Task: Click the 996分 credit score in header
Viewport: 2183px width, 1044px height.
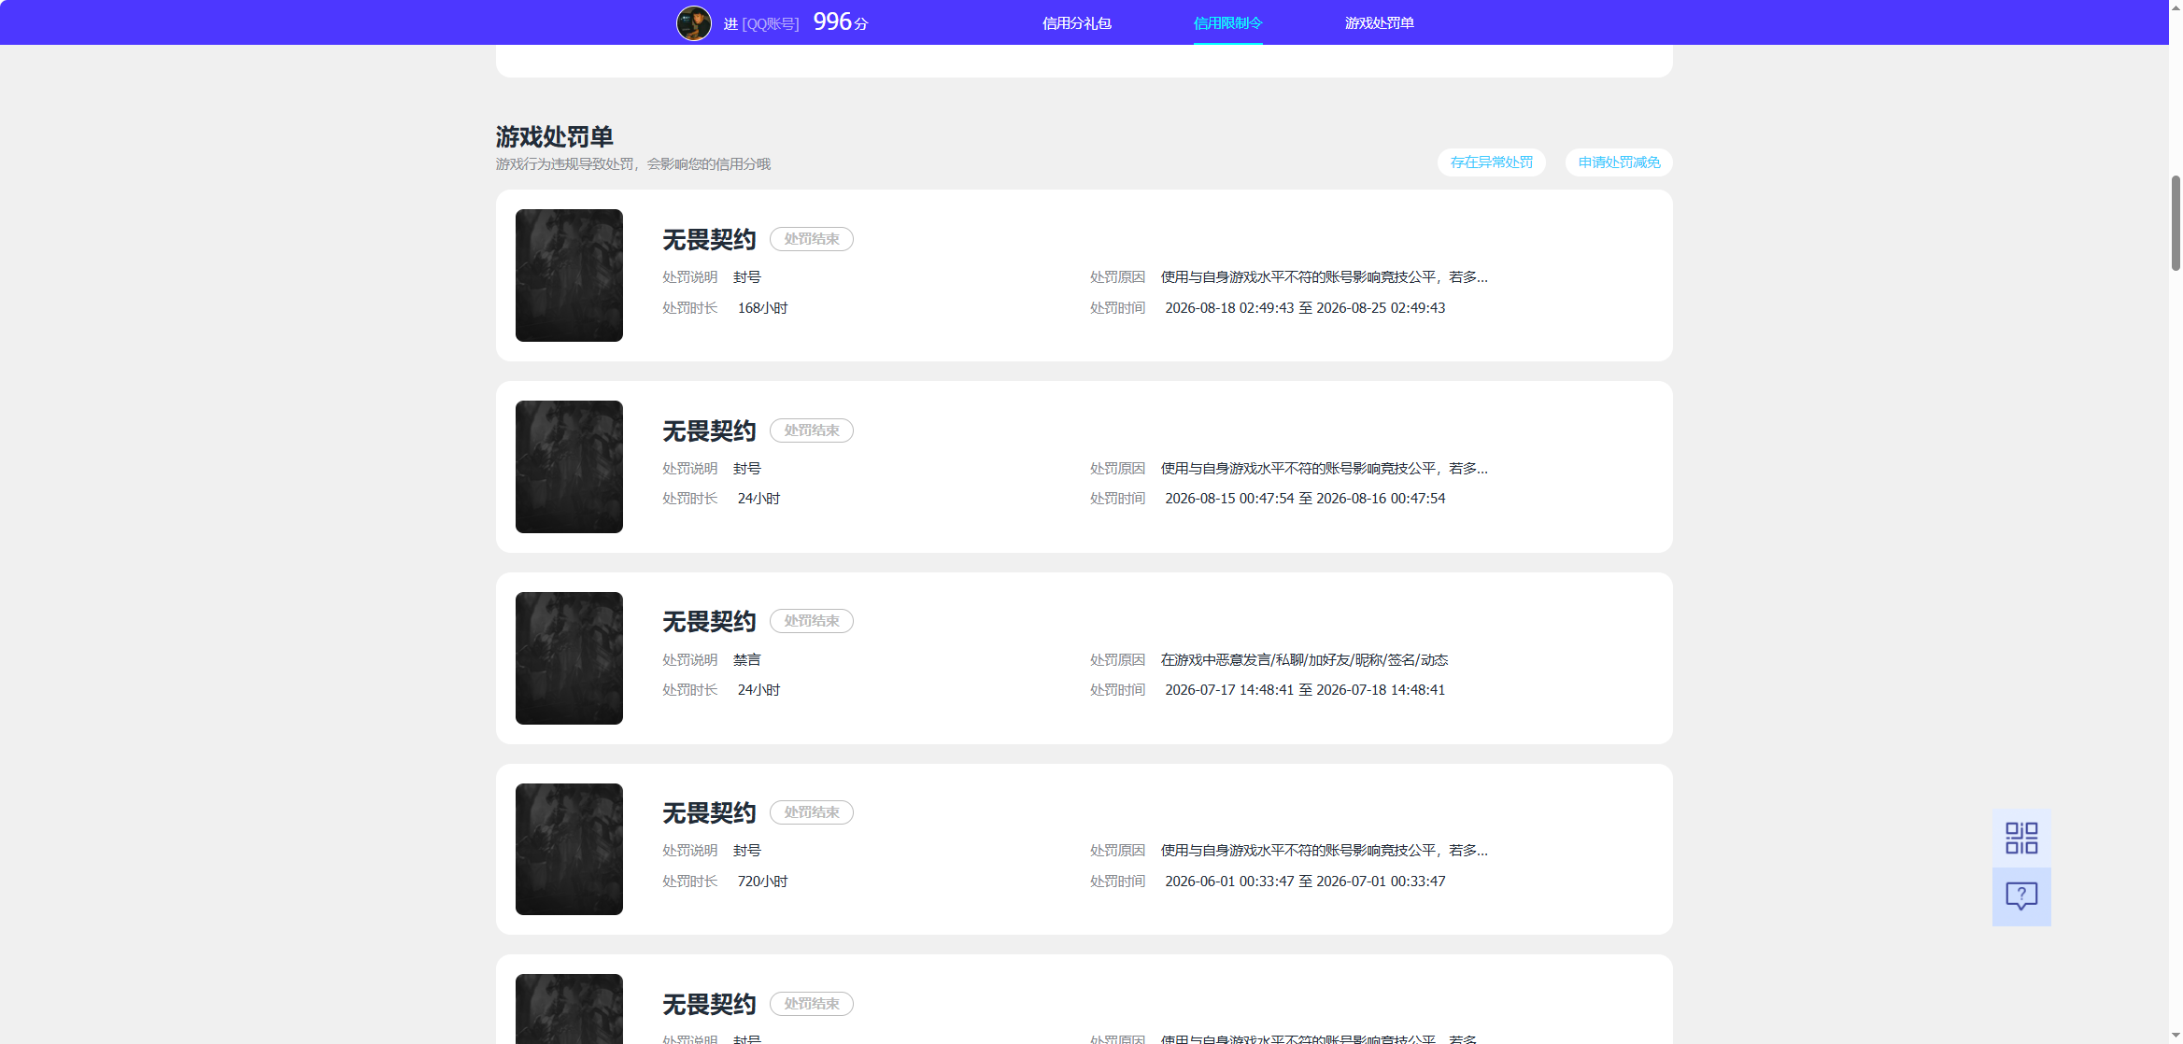Action: [840, 21]
